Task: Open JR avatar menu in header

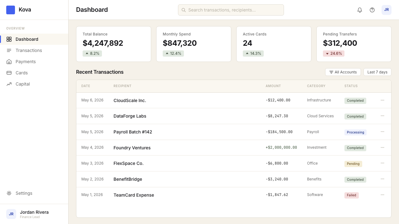Action: click(387, 10)
